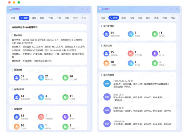
Task: Open 任务 tab in right panel
Action: point(148,18)
